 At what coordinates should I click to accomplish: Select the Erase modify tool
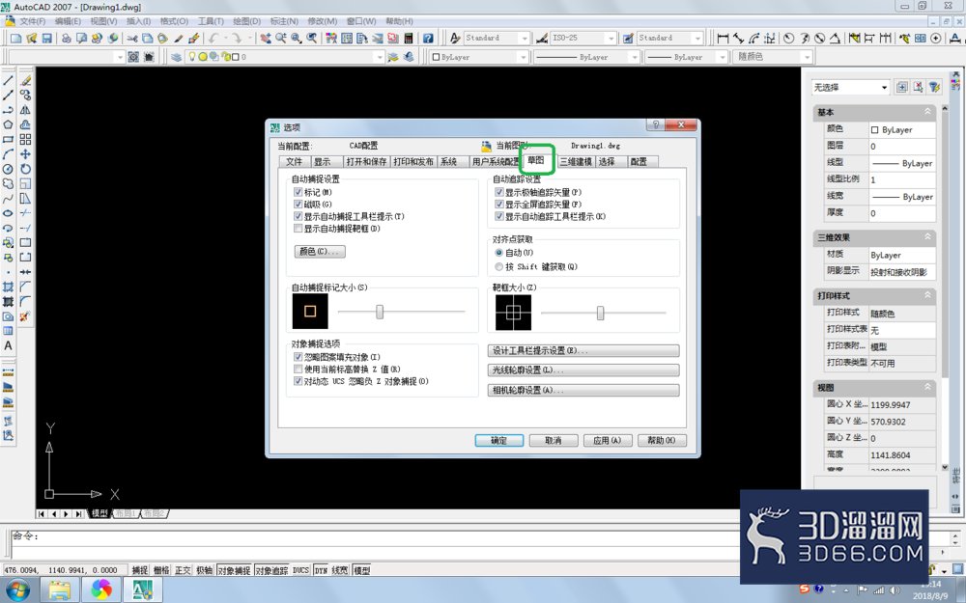point(25,81)
